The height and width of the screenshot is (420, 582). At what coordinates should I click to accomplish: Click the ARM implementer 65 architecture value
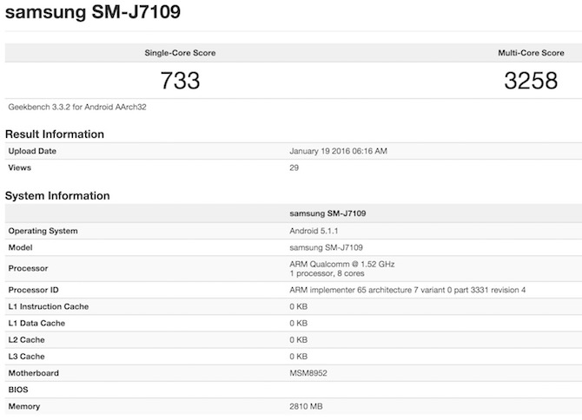(x=407, y=290)
